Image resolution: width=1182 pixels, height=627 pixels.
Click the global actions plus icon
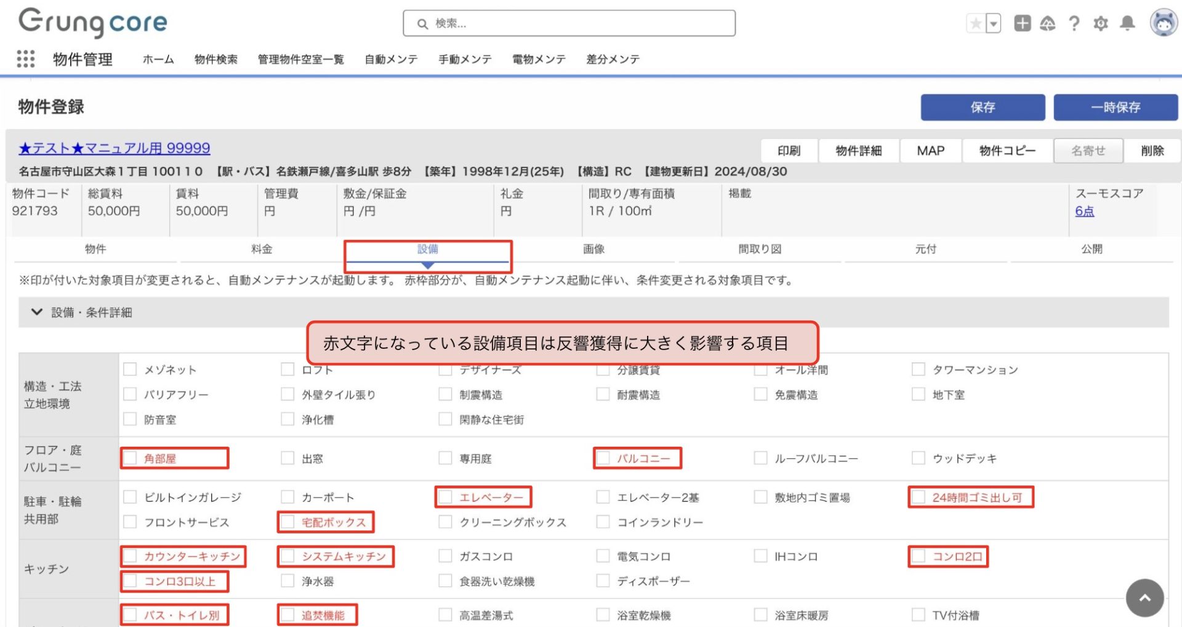coord(1022,23)
